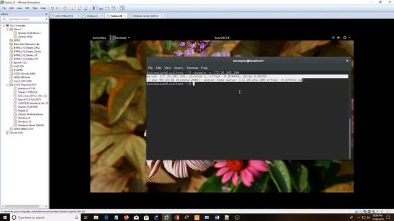Image resolution: width=394 pixels, height=221 pixels.
Task: Collapse the Akron 1 folder
Action: pyautogui.click(x=7, y=29)
